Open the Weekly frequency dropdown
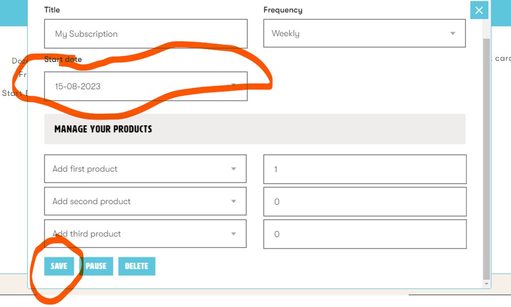The image size is (511, 307). [364, 33]
